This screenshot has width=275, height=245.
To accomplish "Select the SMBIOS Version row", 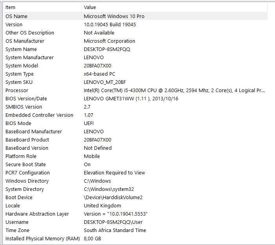I will tap(24, 107).
